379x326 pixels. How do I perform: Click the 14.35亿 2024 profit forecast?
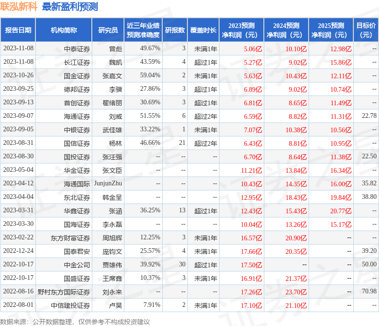click(x=296, y=184)
